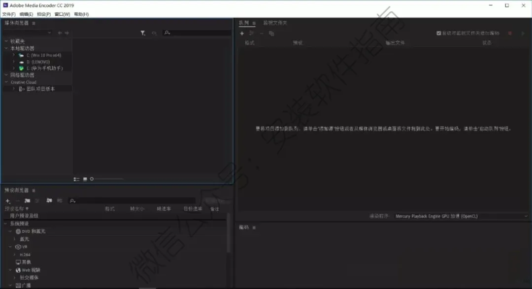Expand the C: (Win 10 Pro x64) drive
The height and width of the screenshot is (289, 532).
(14, 55)
